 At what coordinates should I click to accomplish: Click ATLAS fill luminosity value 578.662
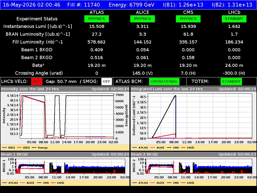[x=97, y=42]
